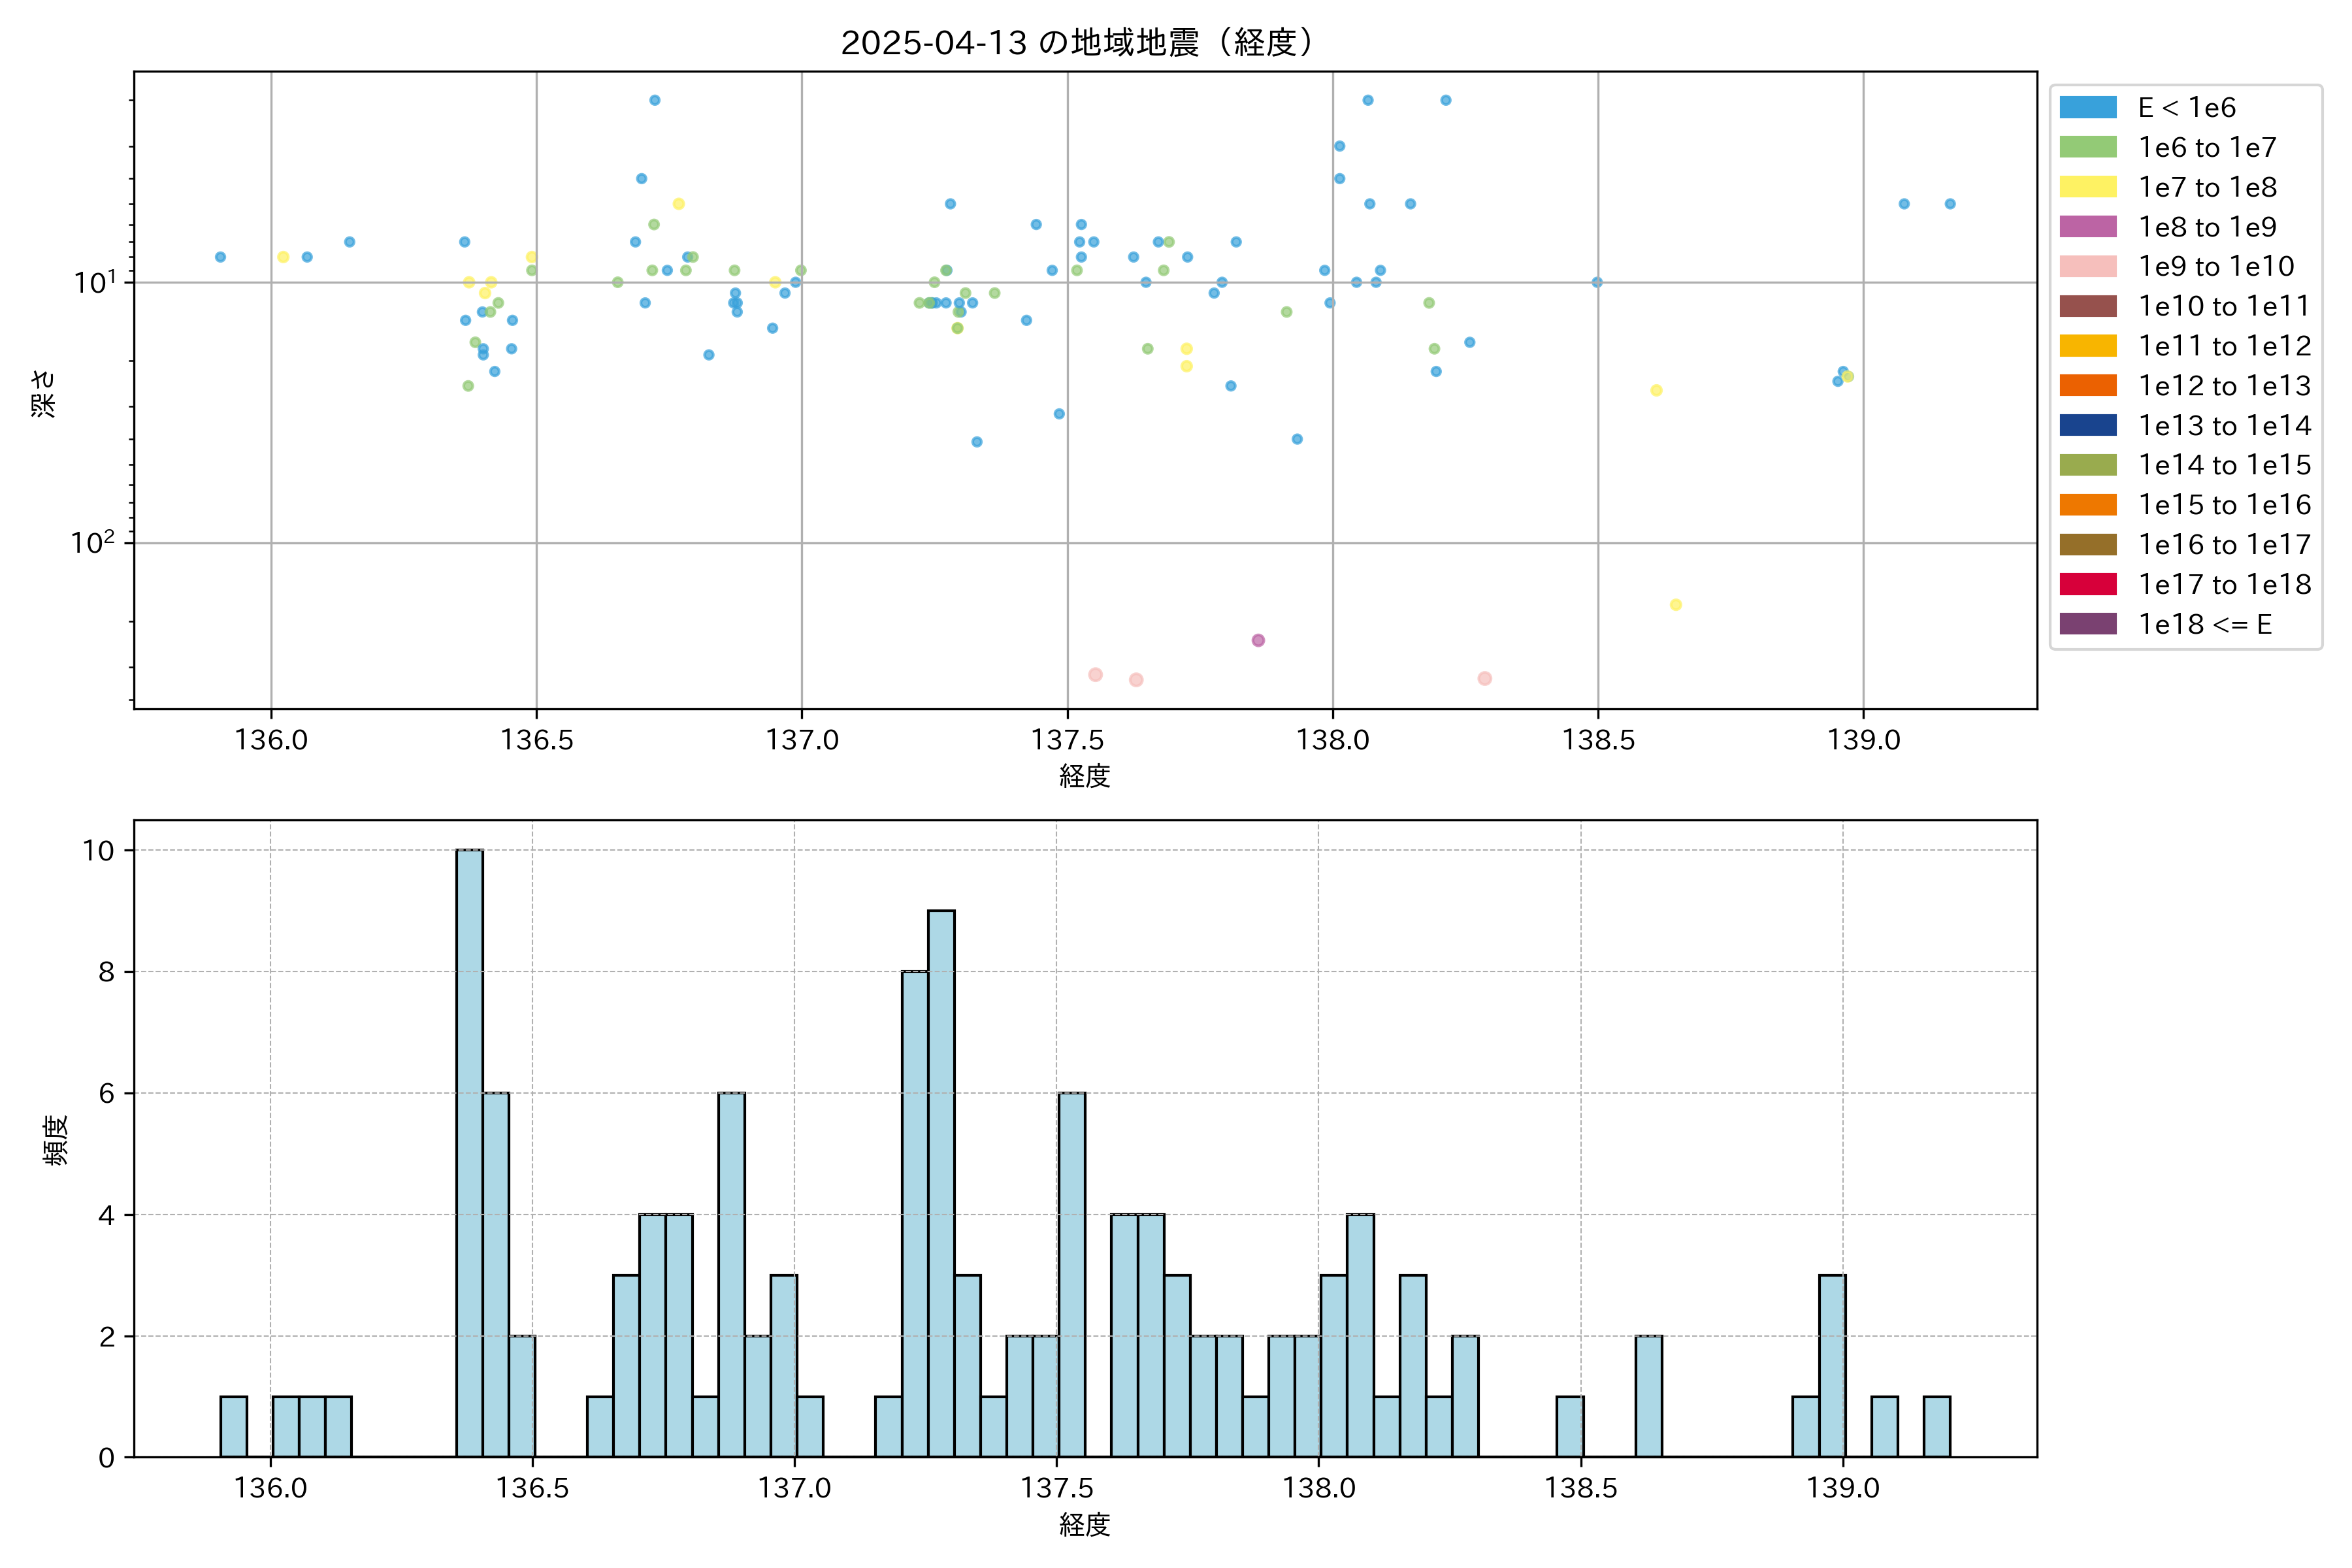Screen dimensions: 2352x1568
Task: Click the pink 1e9 to 1e10 swatch
Action: [2087, 266]
